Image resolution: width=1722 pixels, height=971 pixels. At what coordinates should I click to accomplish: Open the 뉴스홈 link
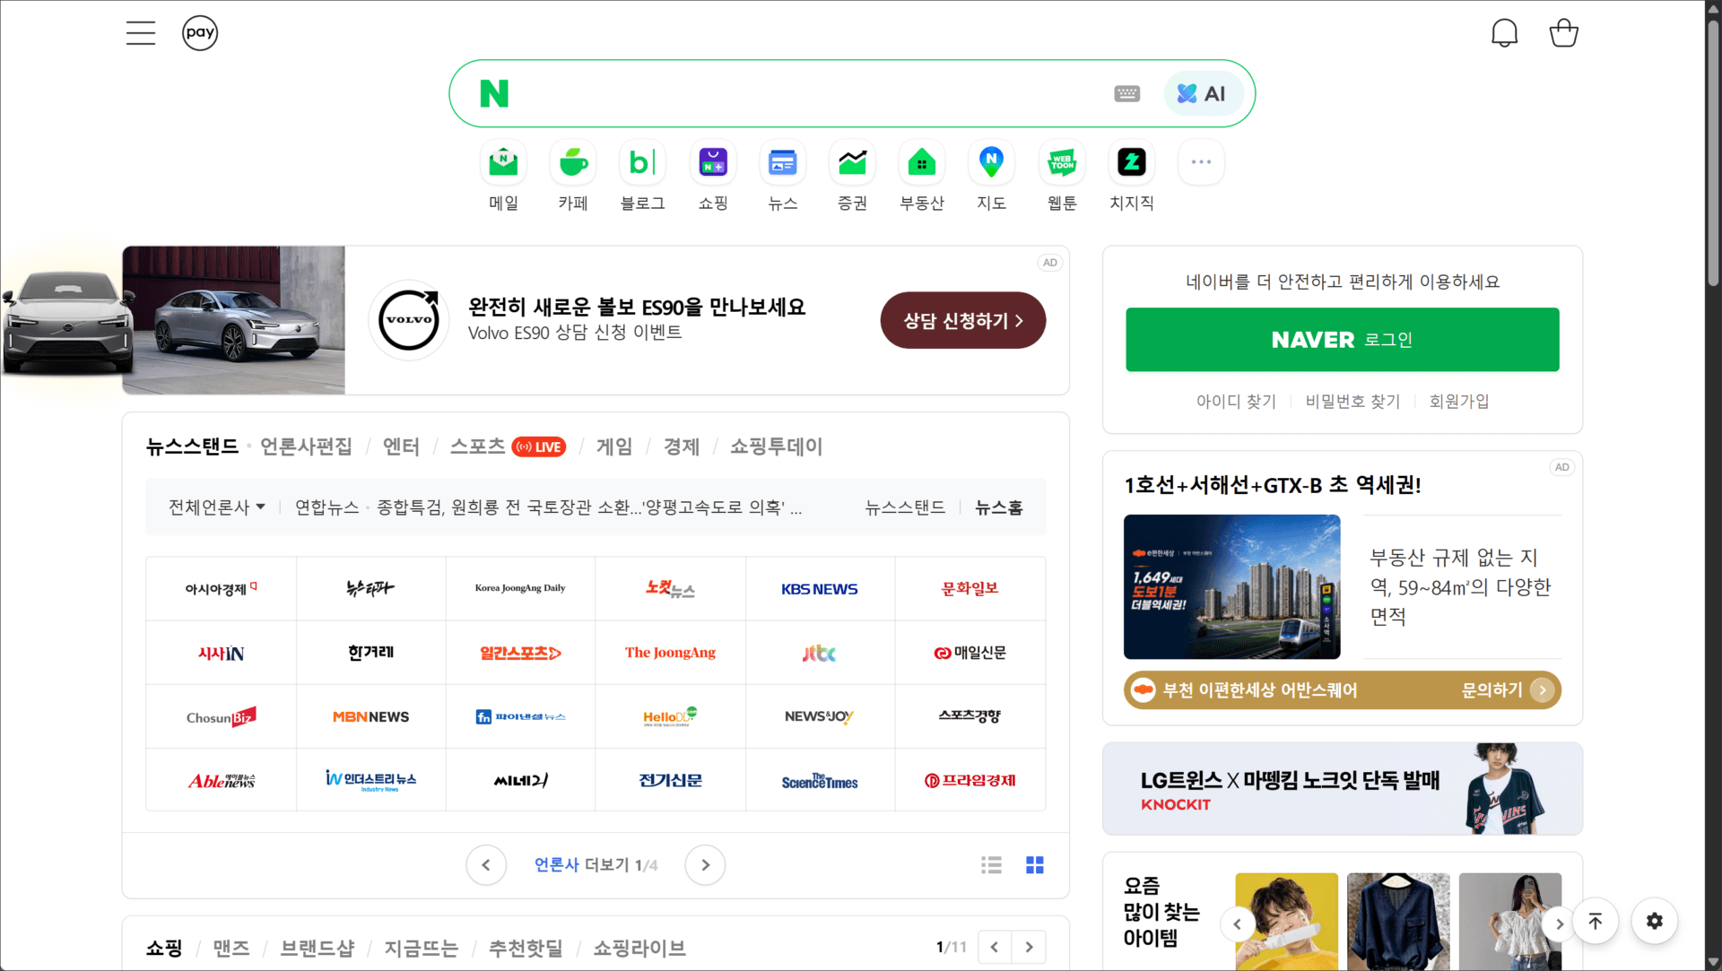click(x=998, y=507)
